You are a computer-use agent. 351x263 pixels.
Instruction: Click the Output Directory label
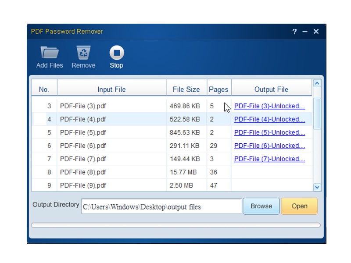(56, 204)
